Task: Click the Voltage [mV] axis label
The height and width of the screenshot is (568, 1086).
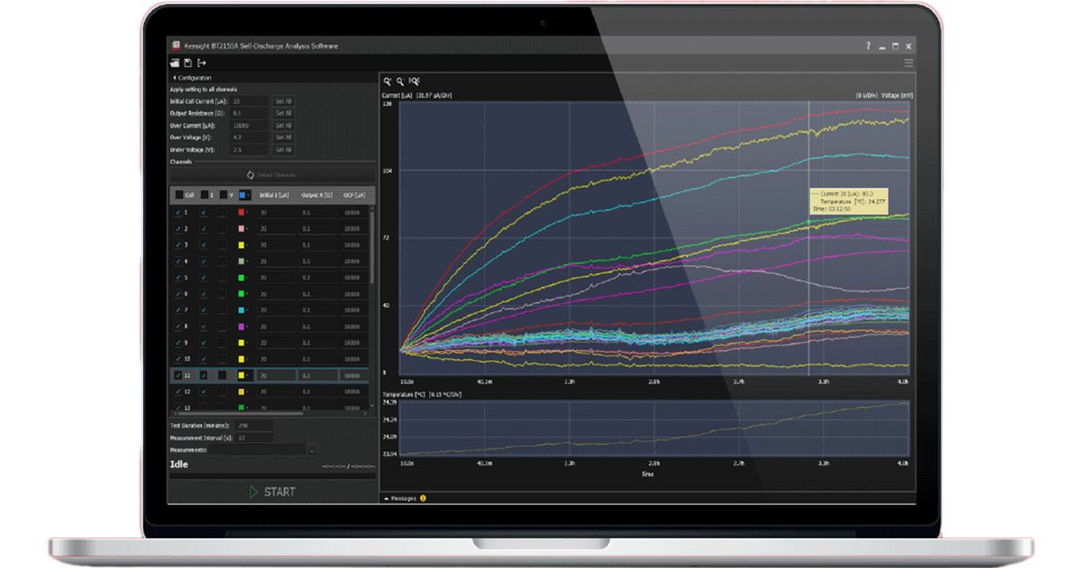Action: (x=896, y=94)
